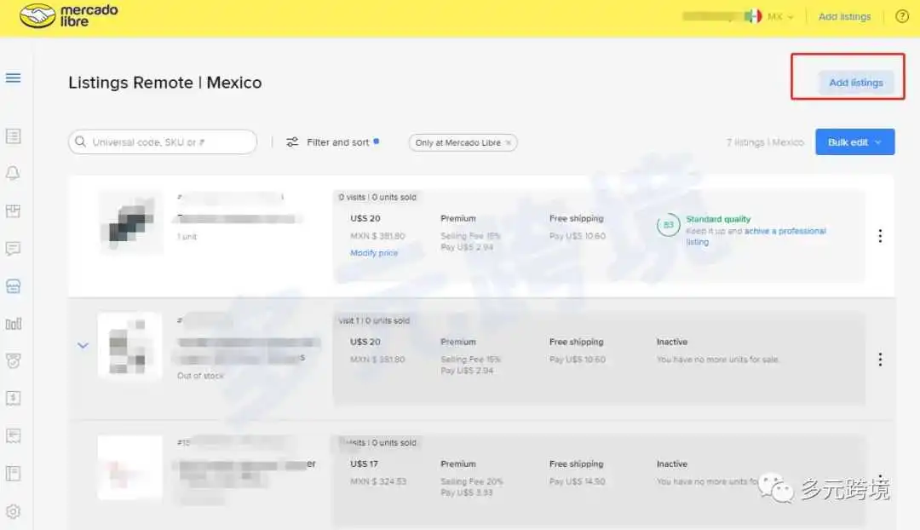Click the Standard quality label
The image size is (920, 530).
[718, 219]
